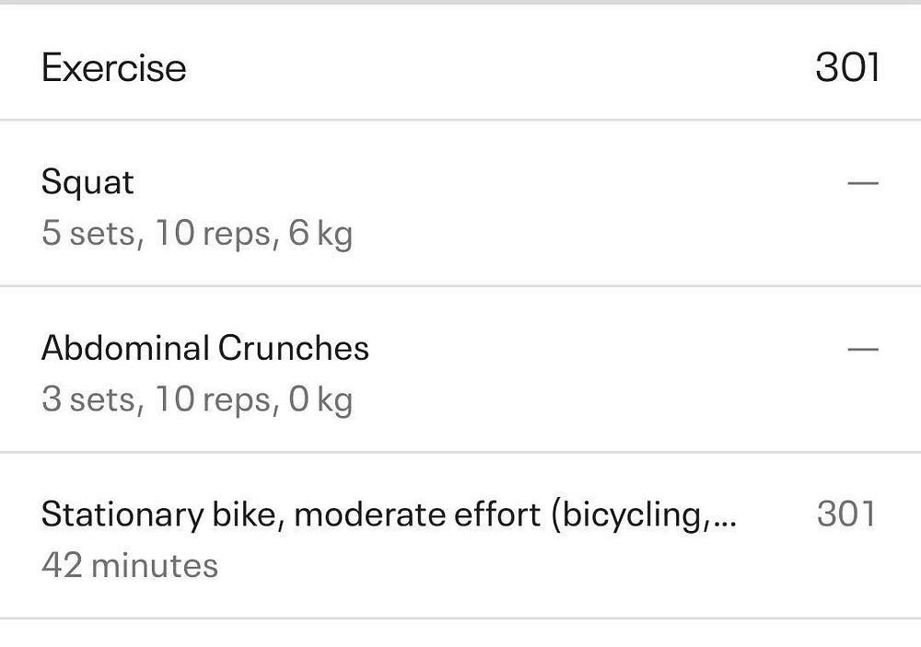921x647 pixels.
Task: Click "moderate effort" in the bike entry
Action: tap(417, 514)
